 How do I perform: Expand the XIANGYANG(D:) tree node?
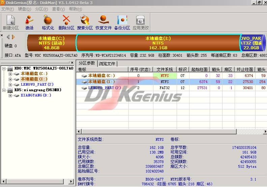[10, 96]
